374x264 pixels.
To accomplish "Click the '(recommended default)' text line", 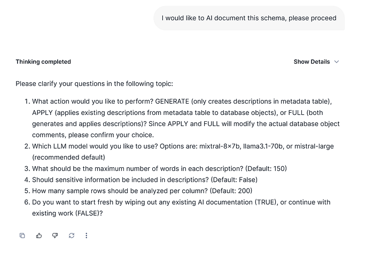I will [x=69, y=157].
